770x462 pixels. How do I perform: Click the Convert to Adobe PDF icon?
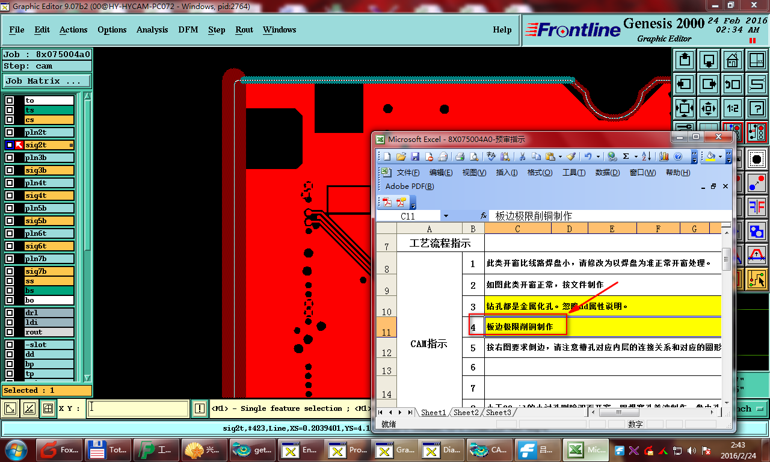(387, 202)
